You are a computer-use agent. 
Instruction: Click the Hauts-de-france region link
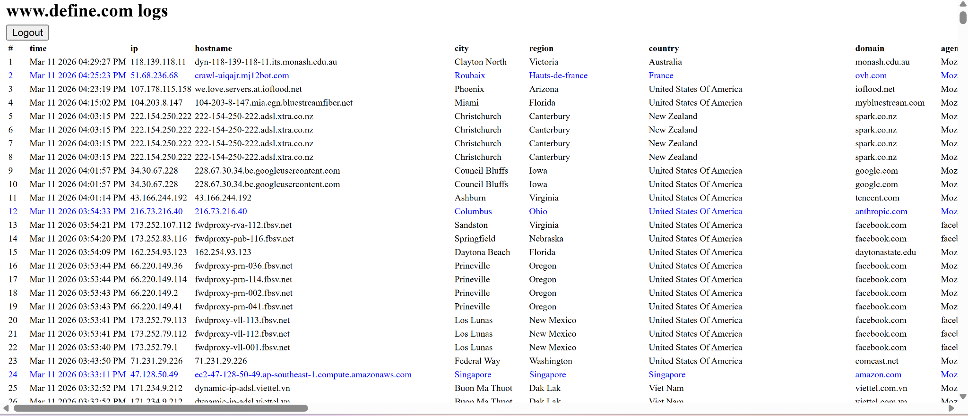[558, 75]
